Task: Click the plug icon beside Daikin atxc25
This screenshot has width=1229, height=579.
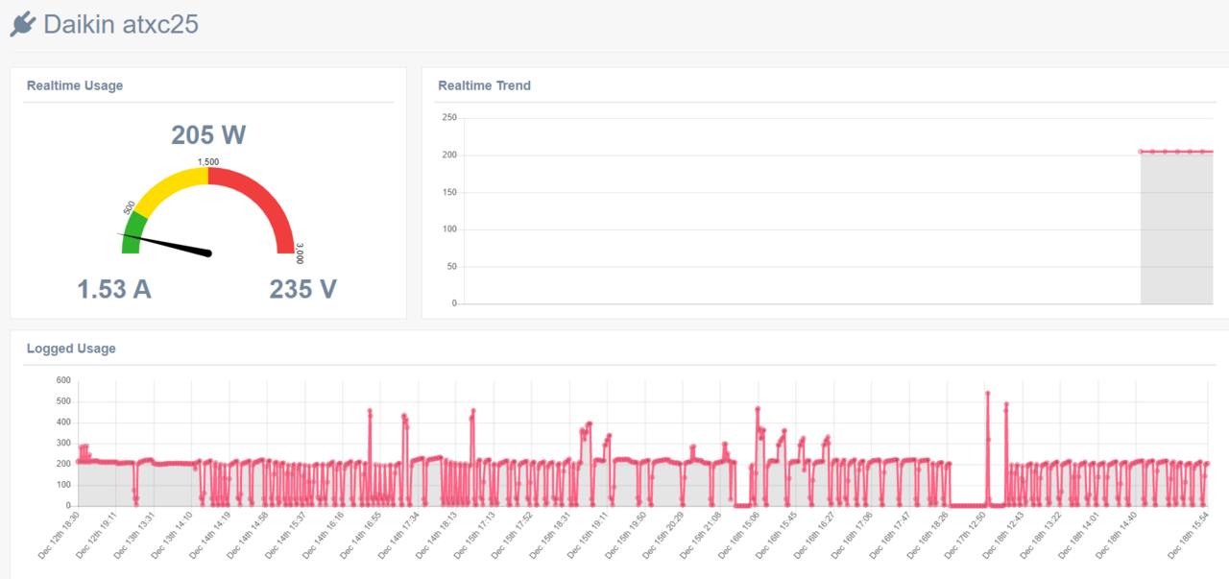Action: coord(23,24)
